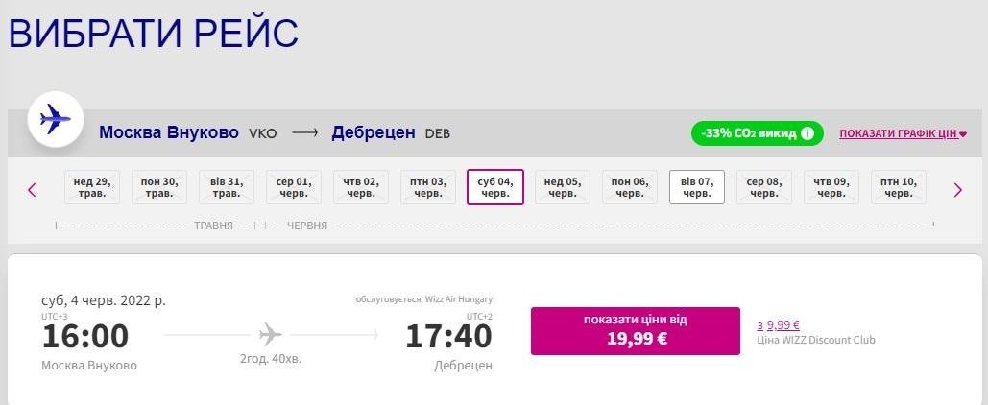988x405 pixels.
Task: Click the round airplane logo icon
Action: click(56, 120)
